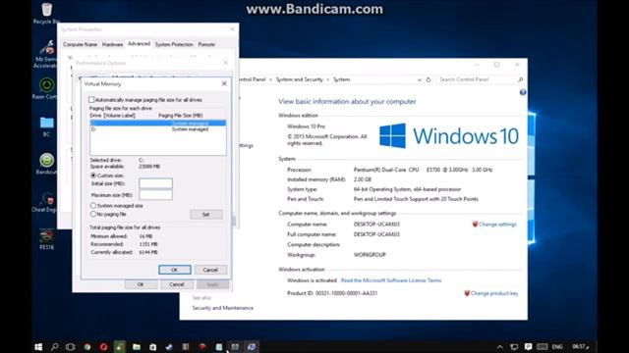Tick Automatically manage paging file size checkbox
Viewport: 629px width, 353px height.
tap(91, 100)
